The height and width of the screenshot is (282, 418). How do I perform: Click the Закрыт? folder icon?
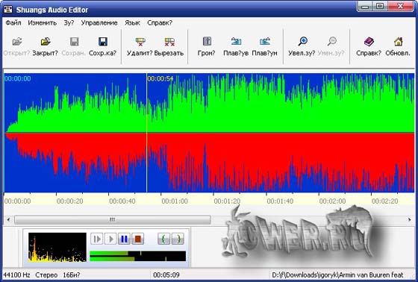46,42
